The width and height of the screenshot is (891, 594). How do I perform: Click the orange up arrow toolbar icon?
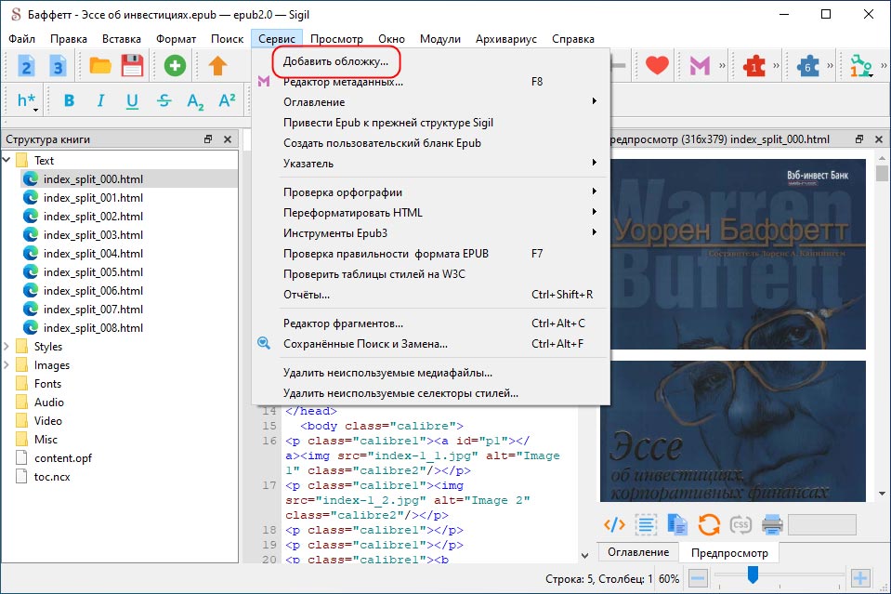(x=217, y=66)
